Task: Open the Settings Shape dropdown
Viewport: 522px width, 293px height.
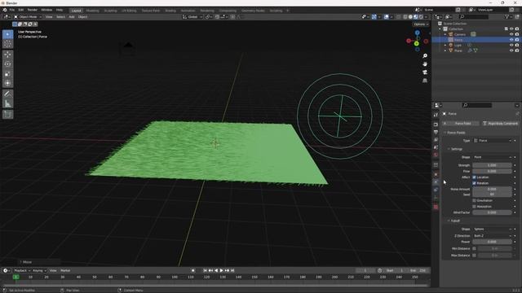Action: pyautogui.click(x=493, y=157)
